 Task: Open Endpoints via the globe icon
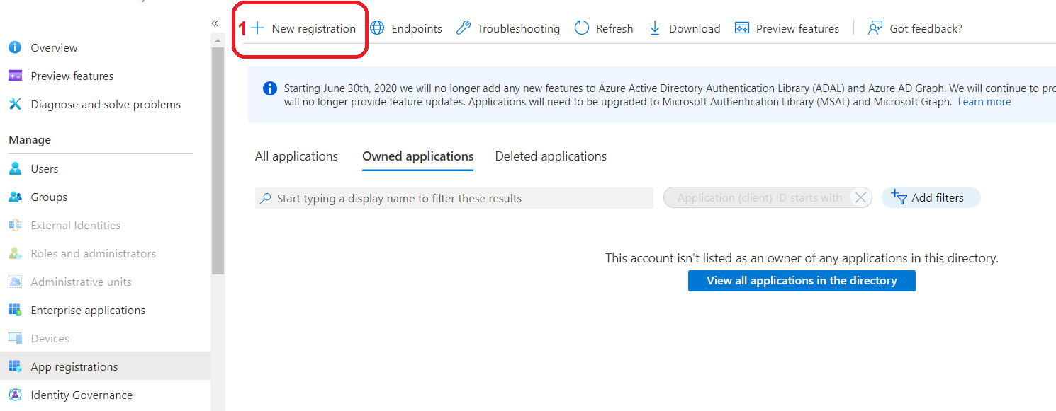378,28
